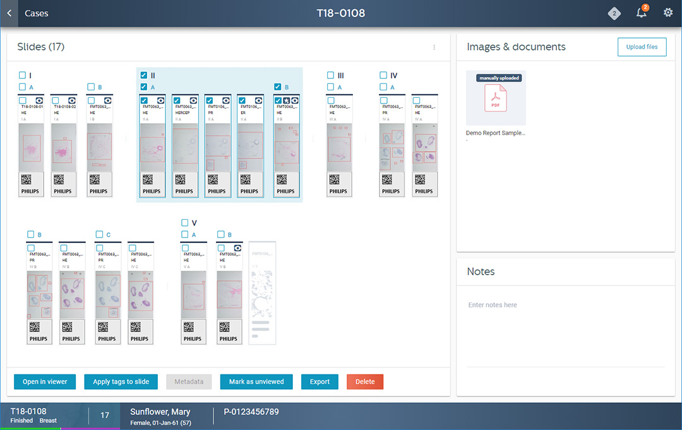Go back using the Cases arrow

(9, 13)
